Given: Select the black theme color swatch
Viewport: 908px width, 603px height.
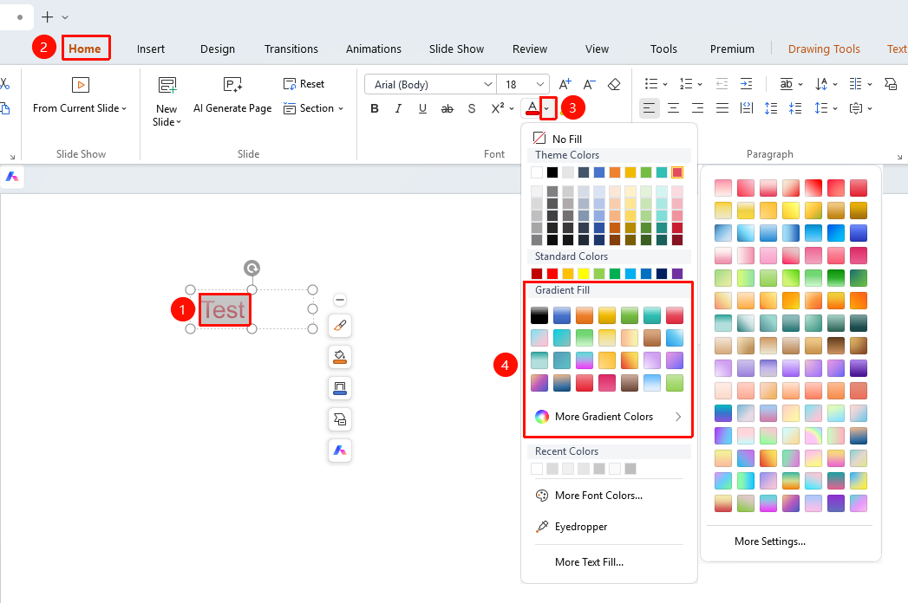Looking at the screenshot, I should [552, 172].
